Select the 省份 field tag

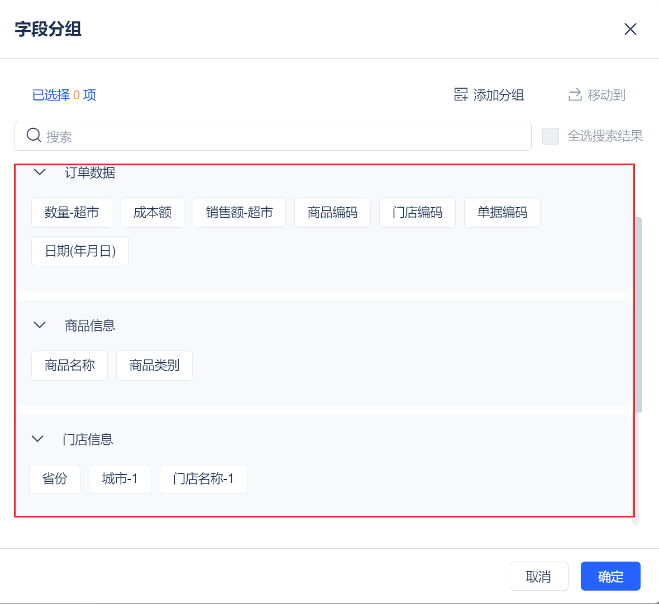click(x=55, y=479)
